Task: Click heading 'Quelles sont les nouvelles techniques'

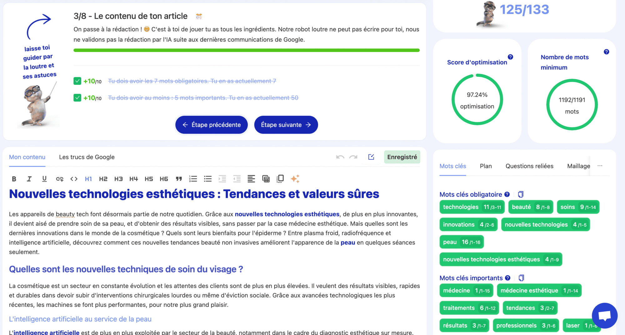Action: pyautogui.click(x=126, y=269)
